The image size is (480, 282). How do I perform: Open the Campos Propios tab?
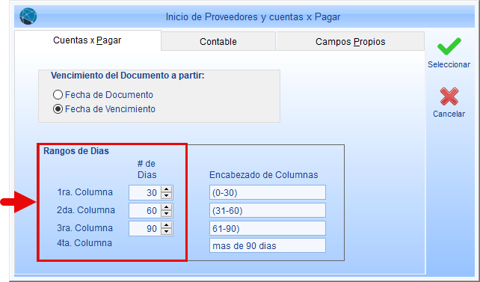coord(350,41)
